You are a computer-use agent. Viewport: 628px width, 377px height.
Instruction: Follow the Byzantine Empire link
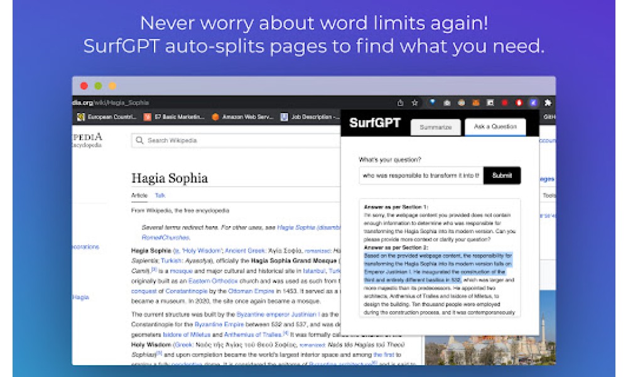[219, 324]
